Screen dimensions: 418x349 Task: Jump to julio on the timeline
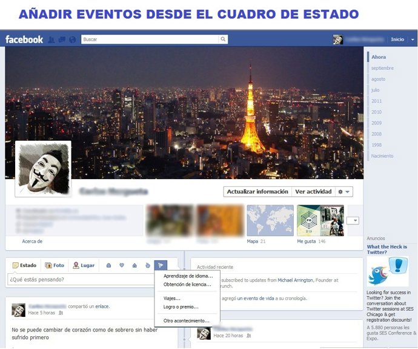point(375,90)
